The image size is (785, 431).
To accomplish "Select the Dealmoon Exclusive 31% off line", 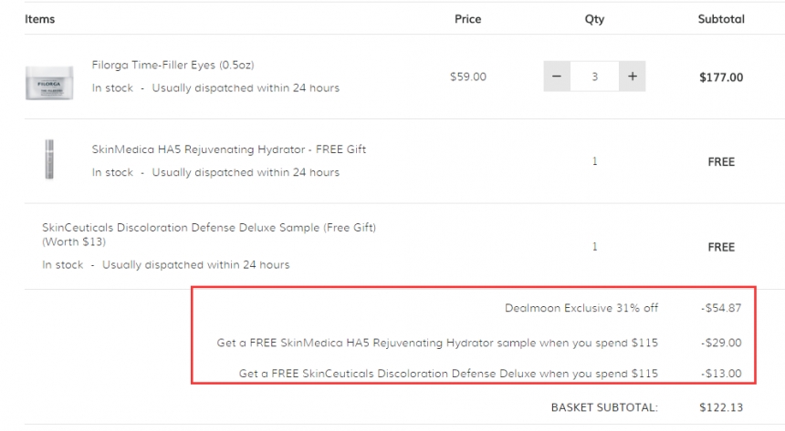I will (x=581, y=308).
